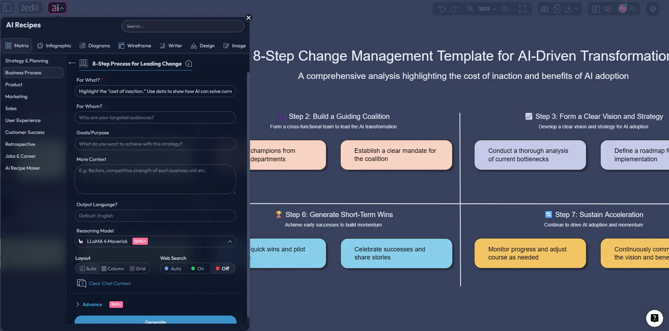Click the AI Recipes search field
Image resolution: width=669 pixels, height=331 pixels.
(183, 26)
